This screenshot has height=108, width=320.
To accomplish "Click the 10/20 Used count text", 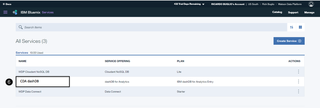I will (x=37, y=53).
